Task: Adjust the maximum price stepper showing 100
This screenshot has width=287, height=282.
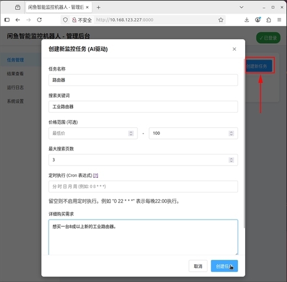Action: [231, 133]
